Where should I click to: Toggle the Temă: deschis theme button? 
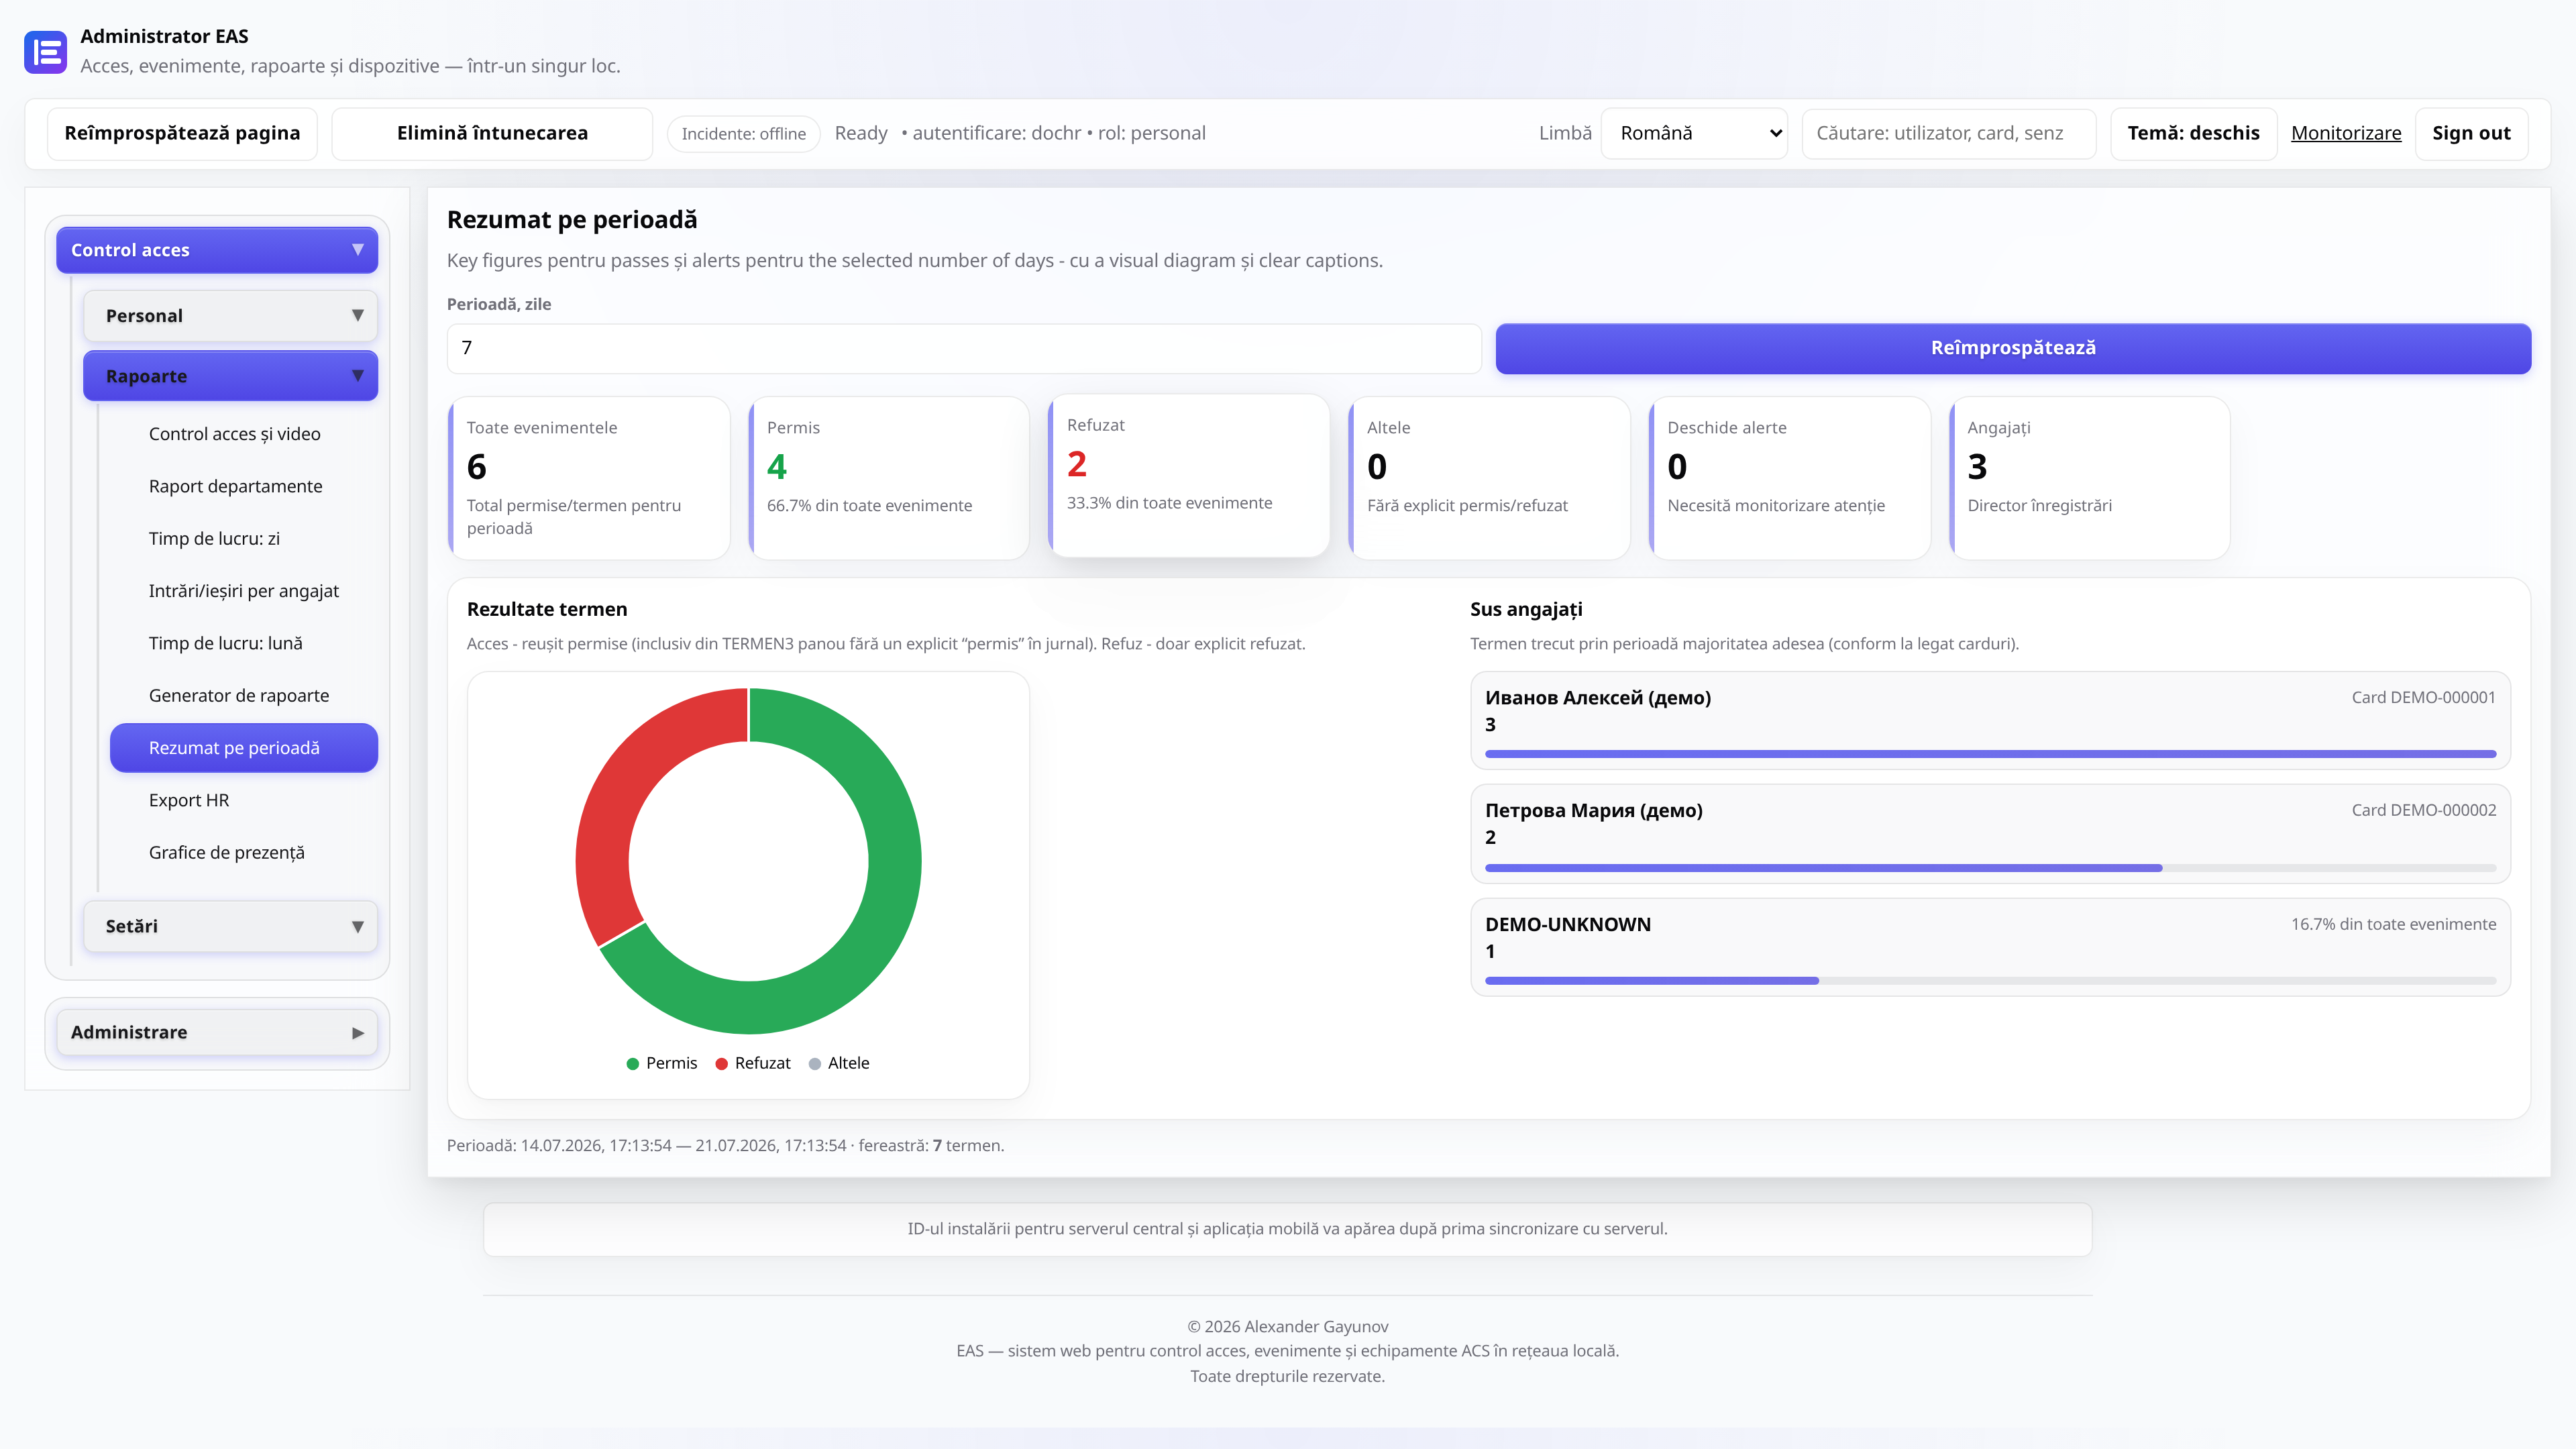click(x=2193, y=134)
